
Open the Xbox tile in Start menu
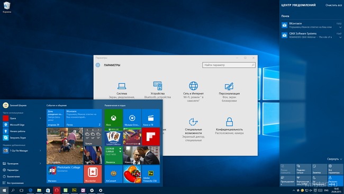pos(113,118)
